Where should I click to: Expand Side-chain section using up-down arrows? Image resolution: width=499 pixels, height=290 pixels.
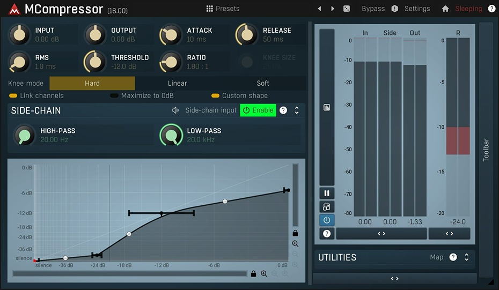point(296,110)
